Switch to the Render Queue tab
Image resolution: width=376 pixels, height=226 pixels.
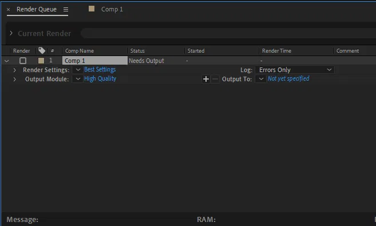(37, 9)
